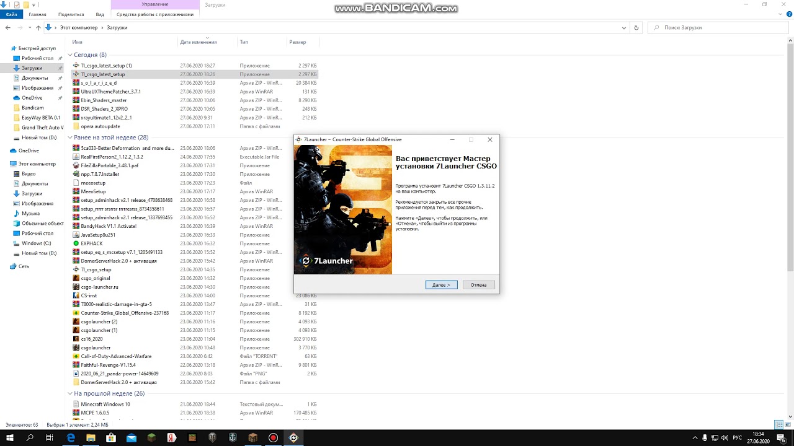Switch to the Поделиться ribbon tab

[x=71, y=14]
